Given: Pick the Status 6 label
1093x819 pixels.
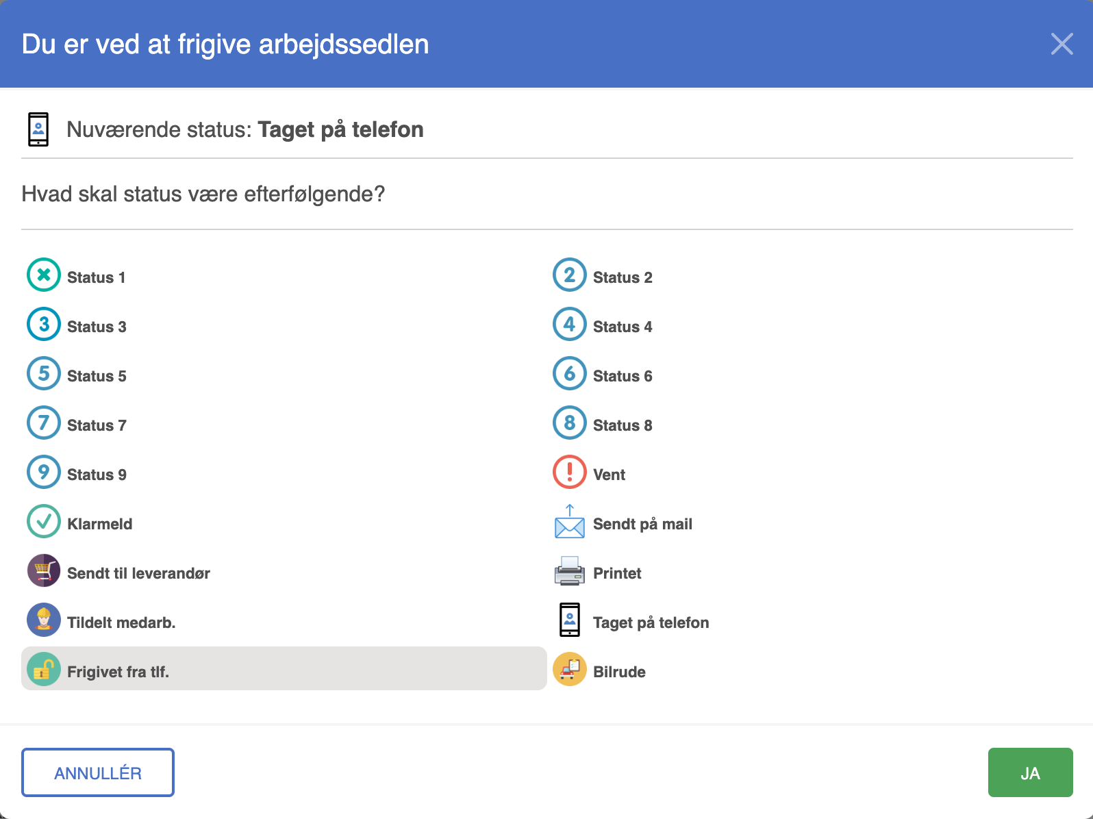Looking at the screenshot, I should pyautogui.click(x=623, y=376).
